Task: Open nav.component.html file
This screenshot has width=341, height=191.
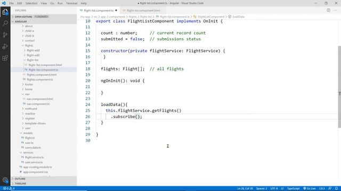Action: (x=40, y=99)
